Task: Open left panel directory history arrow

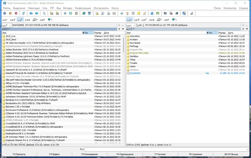Action: pos(123,29)
